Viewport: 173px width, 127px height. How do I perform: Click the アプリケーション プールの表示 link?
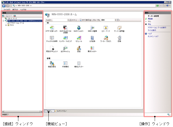point(157,27)
